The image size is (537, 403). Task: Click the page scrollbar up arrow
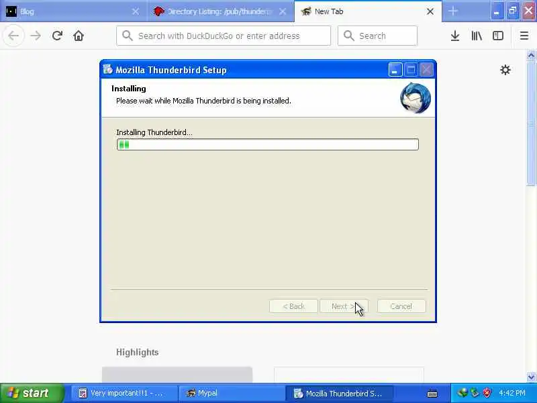tap(531, 55)
